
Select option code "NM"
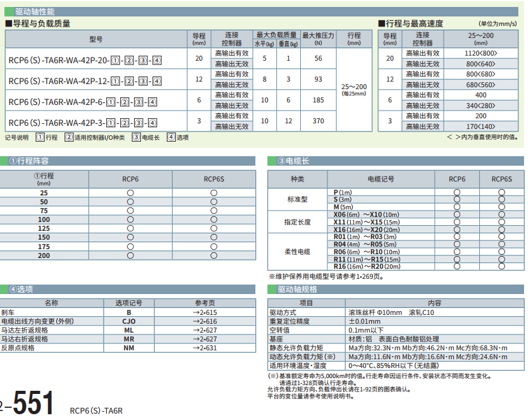(x=129, y=348)
